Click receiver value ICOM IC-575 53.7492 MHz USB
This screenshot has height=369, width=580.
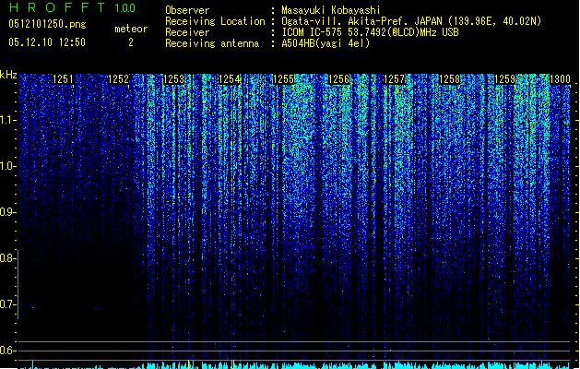pos(371,32)
